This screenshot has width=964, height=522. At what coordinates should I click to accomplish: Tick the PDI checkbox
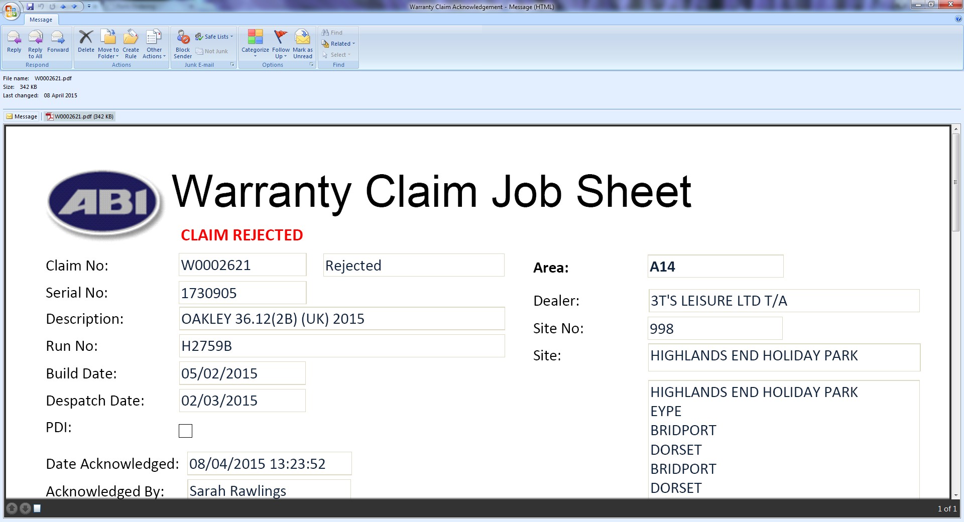tap(185, 431)
